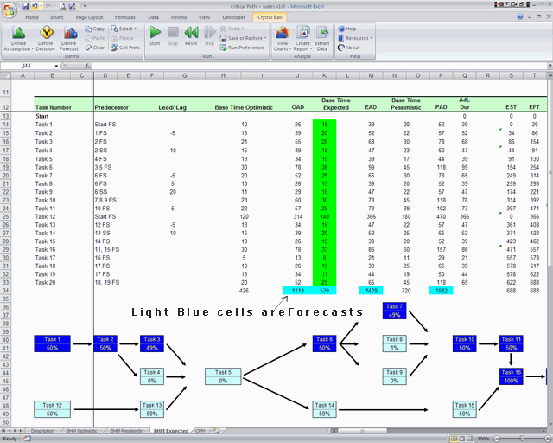Step through simulation once
Viewport: 553px width, 443px height.
pos(209,36)
